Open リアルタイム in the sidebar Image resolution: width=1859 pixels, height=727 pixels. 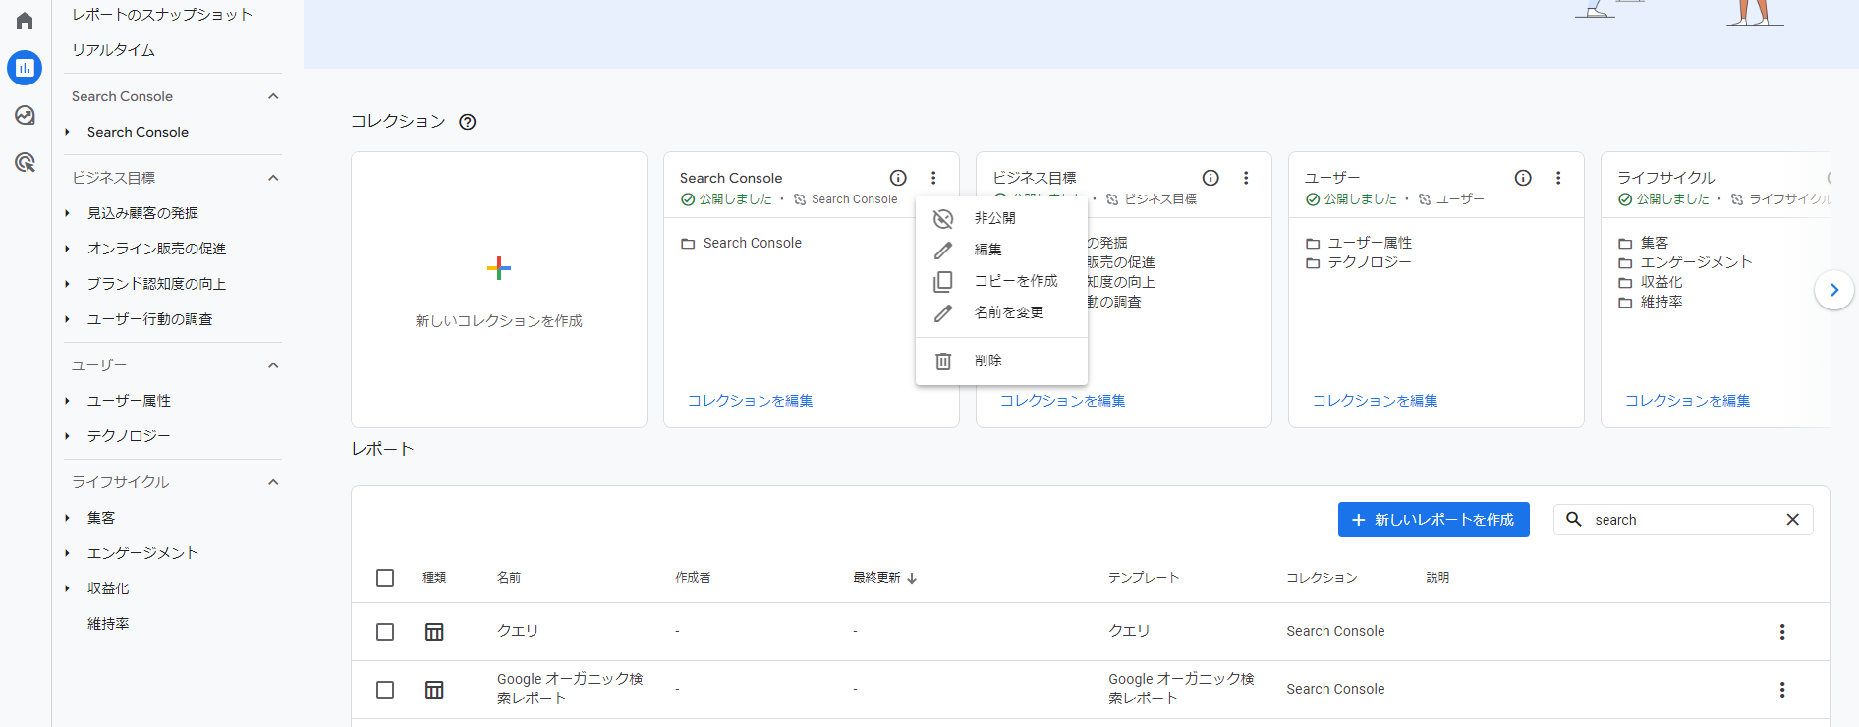[113, 50]
